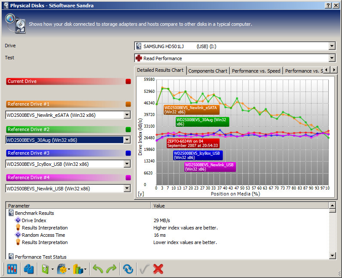This screenshot has width=342, height=278.
Task: Click the save disk icon in toolbar
Action: pos(45,269)
